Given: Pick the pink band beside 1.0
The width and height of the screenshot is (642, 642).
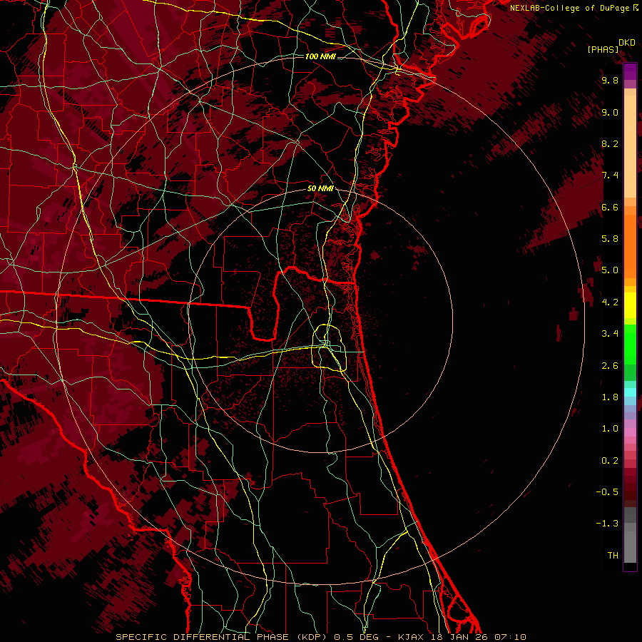Looking at the screenshot, I should click(630, 432).
